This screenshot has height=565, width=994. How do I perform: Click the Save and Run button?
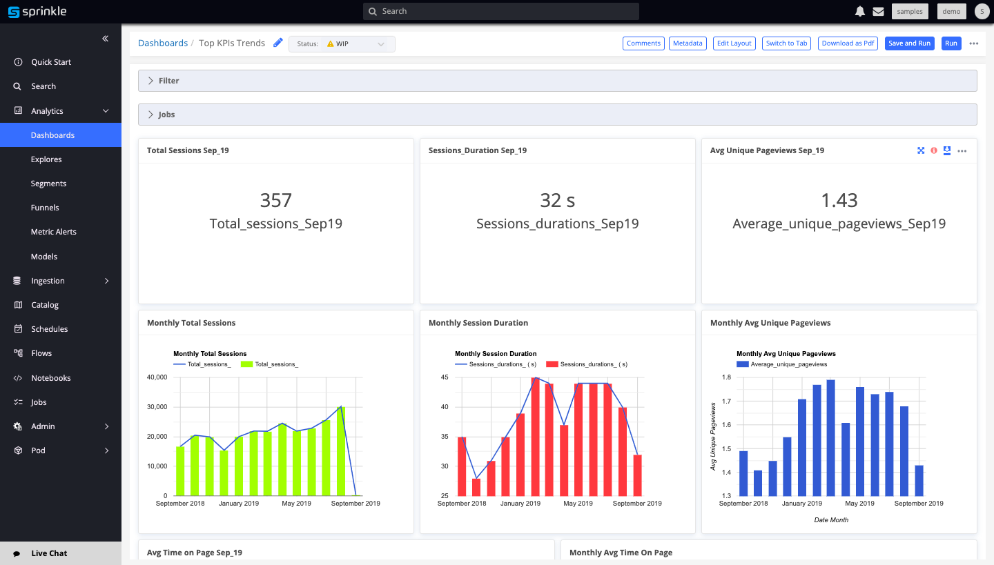coord(909,43)
